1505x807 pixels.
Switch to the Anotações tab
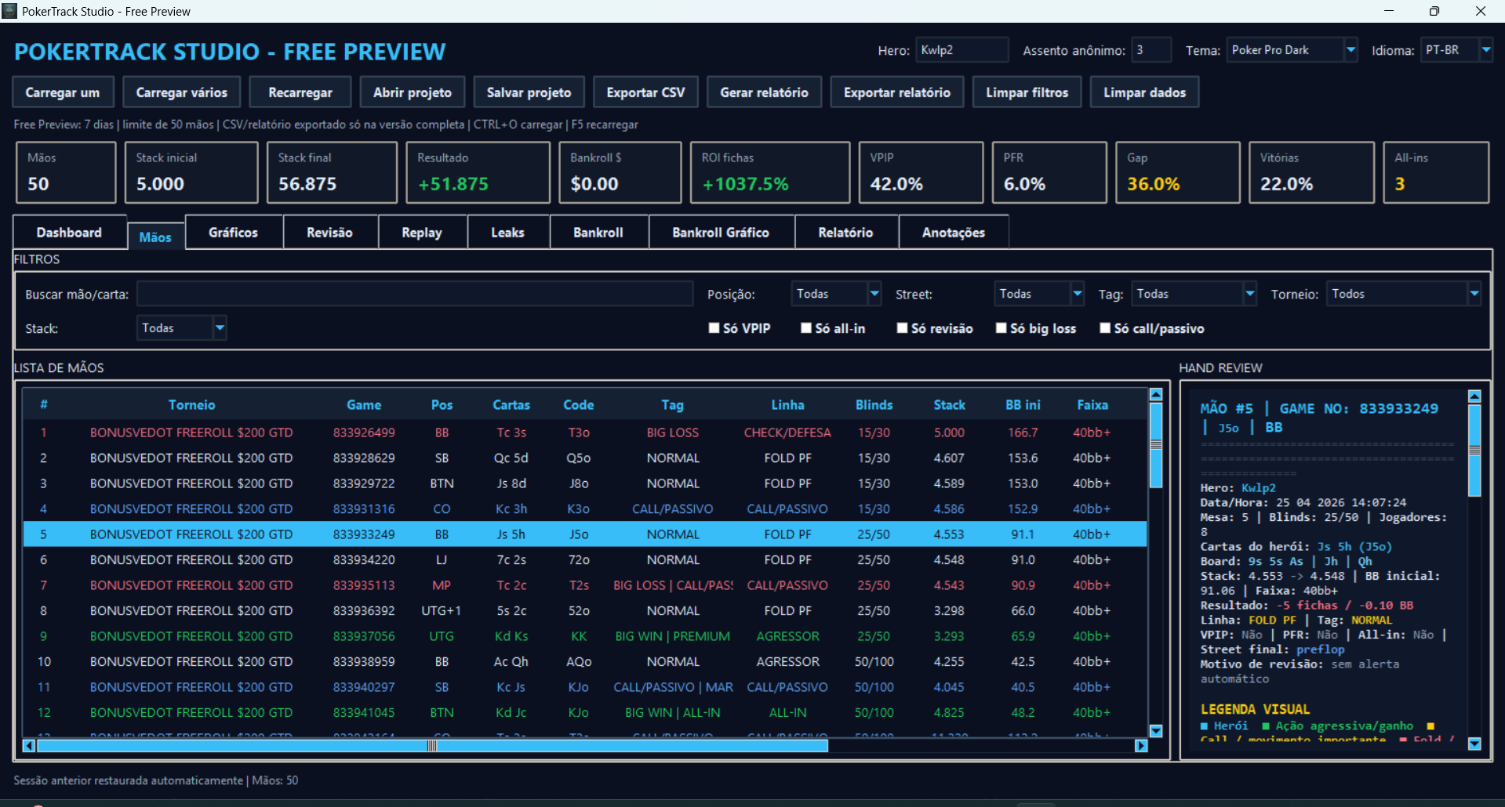coord(954,233)
